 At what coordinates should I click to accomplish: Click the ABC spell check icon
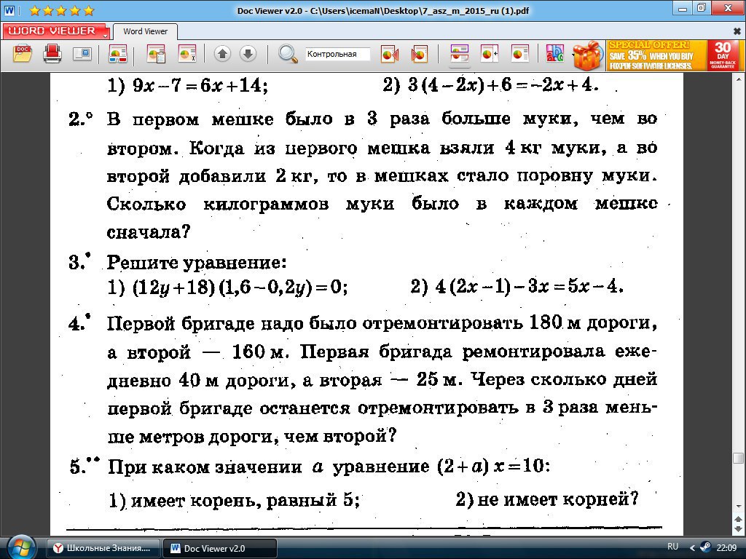[x=555, y=55]
